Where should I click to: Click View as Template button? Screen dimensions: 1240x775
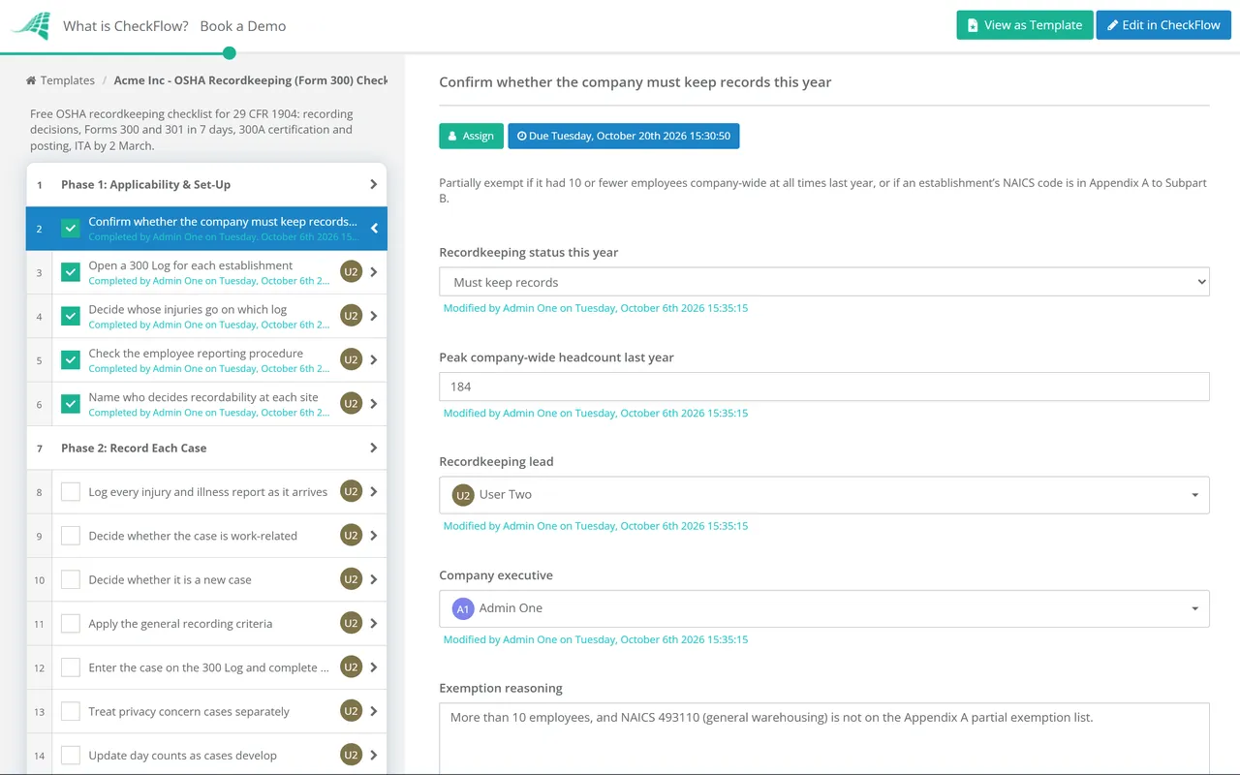pos(1025,25)
